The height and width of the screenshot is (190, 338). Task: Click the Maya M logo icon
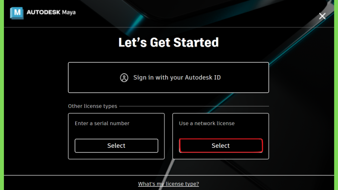coord(17,13)
